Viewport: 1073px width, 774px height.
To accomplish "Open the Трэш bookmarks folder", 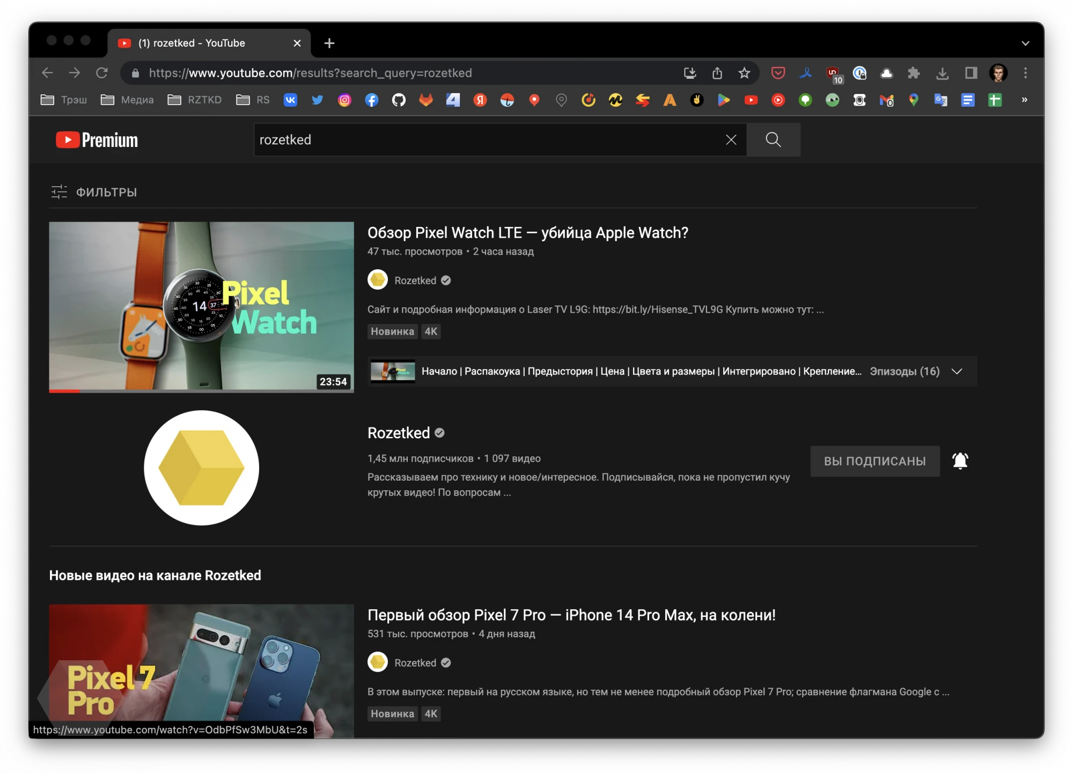I will click(x=64, y=100).
